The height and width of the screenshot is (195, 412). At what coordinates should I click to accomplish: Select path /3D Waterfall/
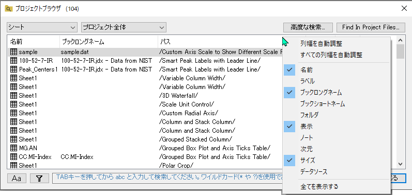[179, 96]
